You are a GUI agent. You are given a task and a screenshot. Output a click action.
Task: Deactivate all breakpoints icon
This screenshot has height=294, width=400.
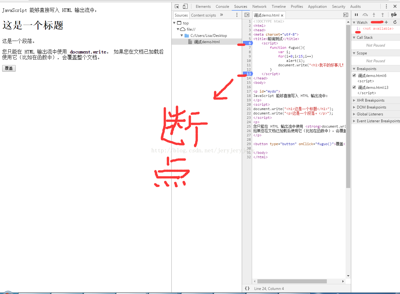(x=394, y=15)
